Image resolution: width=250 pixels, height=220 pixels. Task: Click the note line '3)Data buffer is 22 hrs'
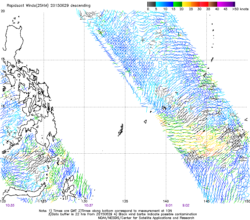coord(123,214)
